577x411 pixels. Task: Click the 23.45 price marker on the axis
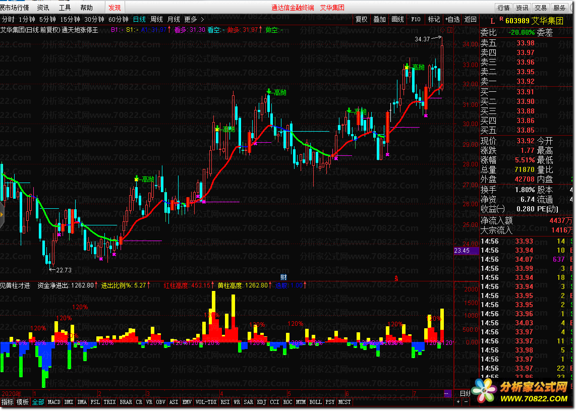466,251
